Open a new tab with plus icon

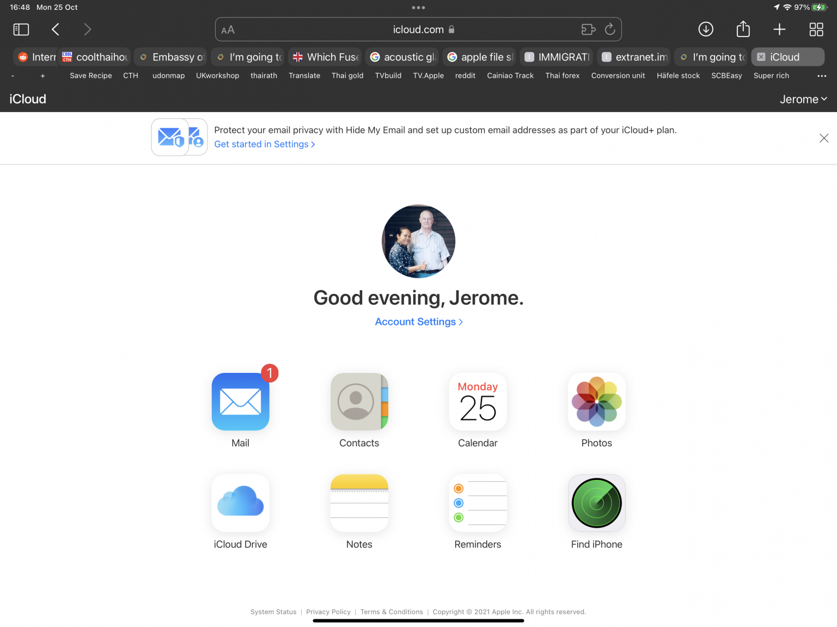tap(779, 29)
